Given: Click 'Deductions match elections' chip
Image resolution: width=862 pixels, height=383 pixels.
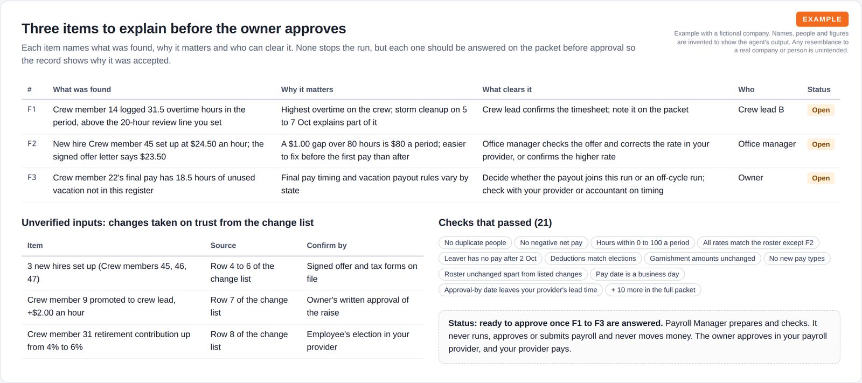Looking at the screenshot, I should click(x=593, y=259).
